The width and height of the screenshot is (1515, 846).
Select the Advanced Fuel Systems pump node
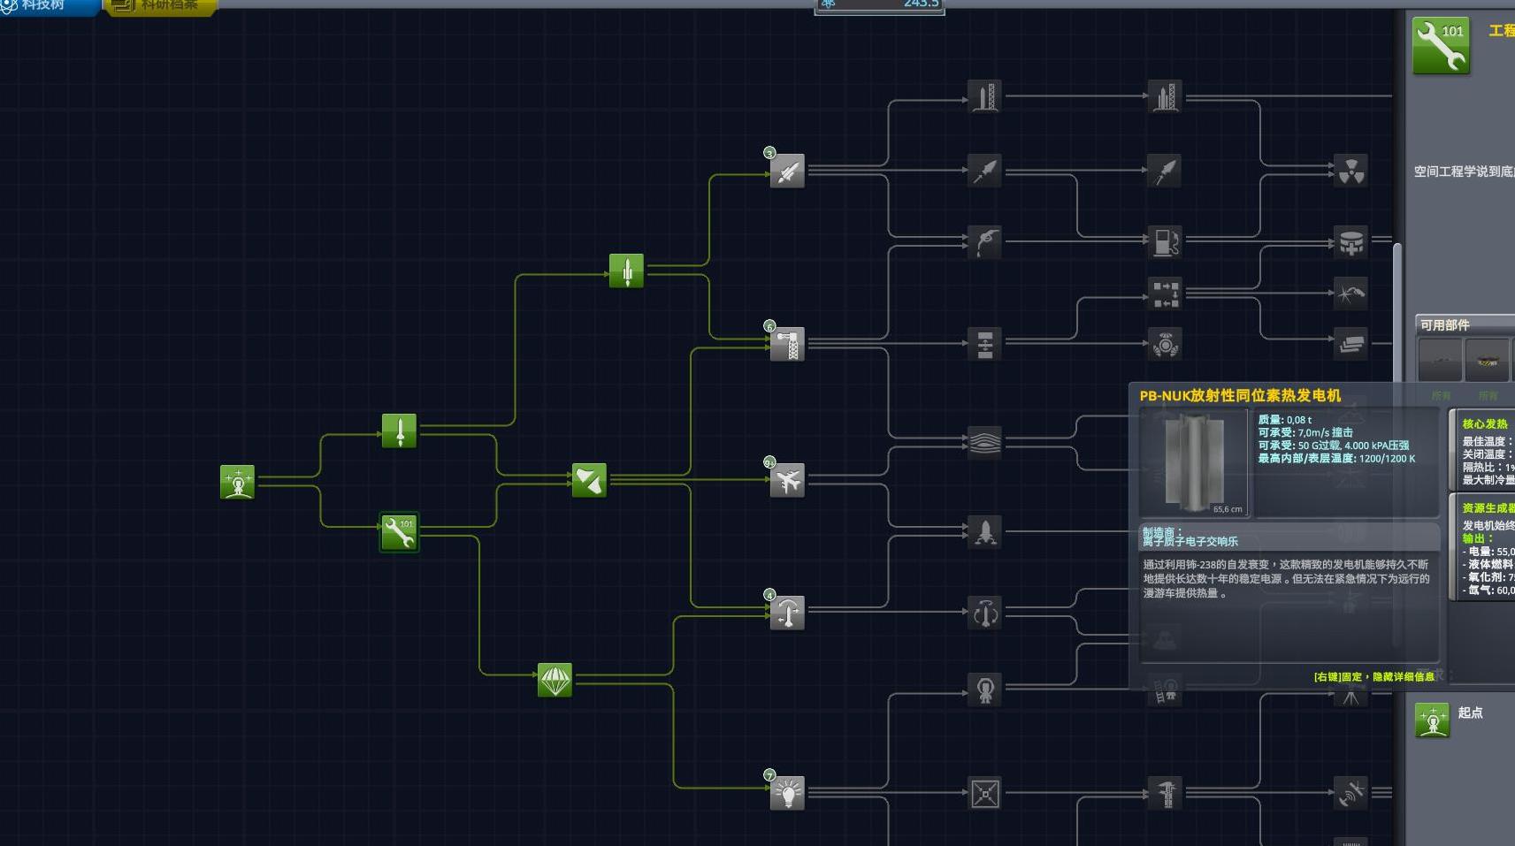(1165, 241)
